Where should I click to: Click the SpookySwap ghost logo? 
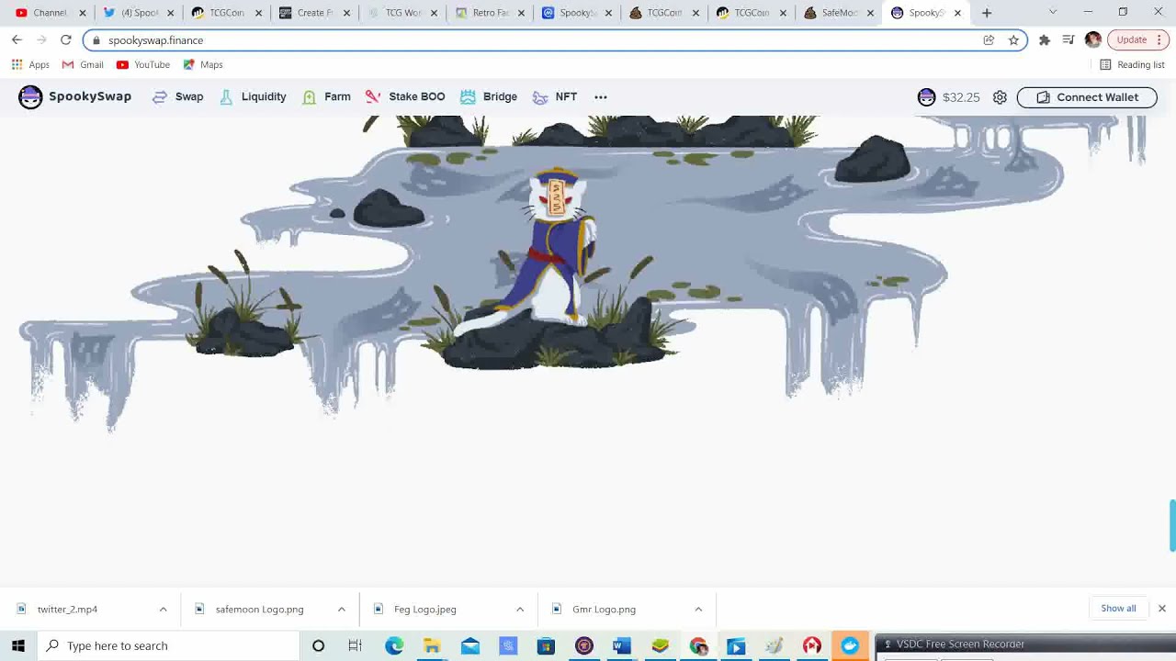[x=30, y=97]
